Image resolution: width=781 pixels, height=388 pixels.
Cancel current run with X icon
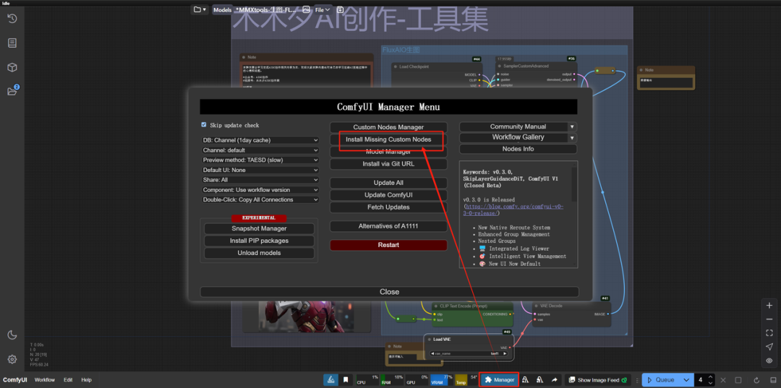tap(724, 380)
